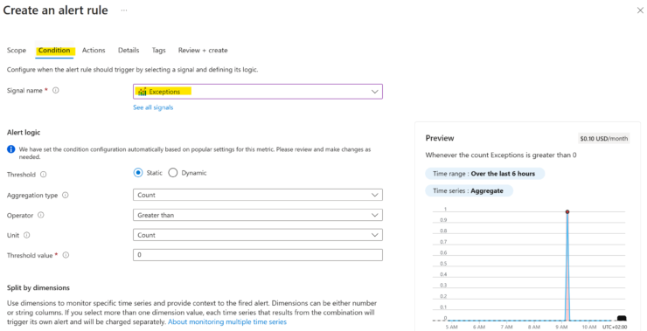647x331 pixels.
Task: Open the Unit Count dropdown
Action: (257, 235)
